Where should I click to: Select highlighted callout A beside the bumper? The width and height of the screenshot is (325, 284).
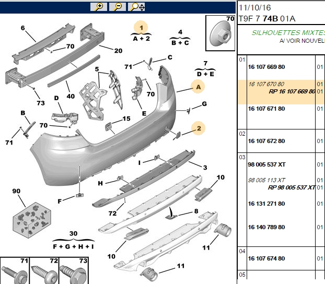click(x=198, y=87)
